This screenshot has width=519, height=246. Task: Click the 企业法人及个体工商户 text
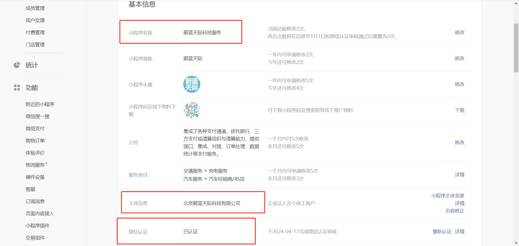coord(291,203)
